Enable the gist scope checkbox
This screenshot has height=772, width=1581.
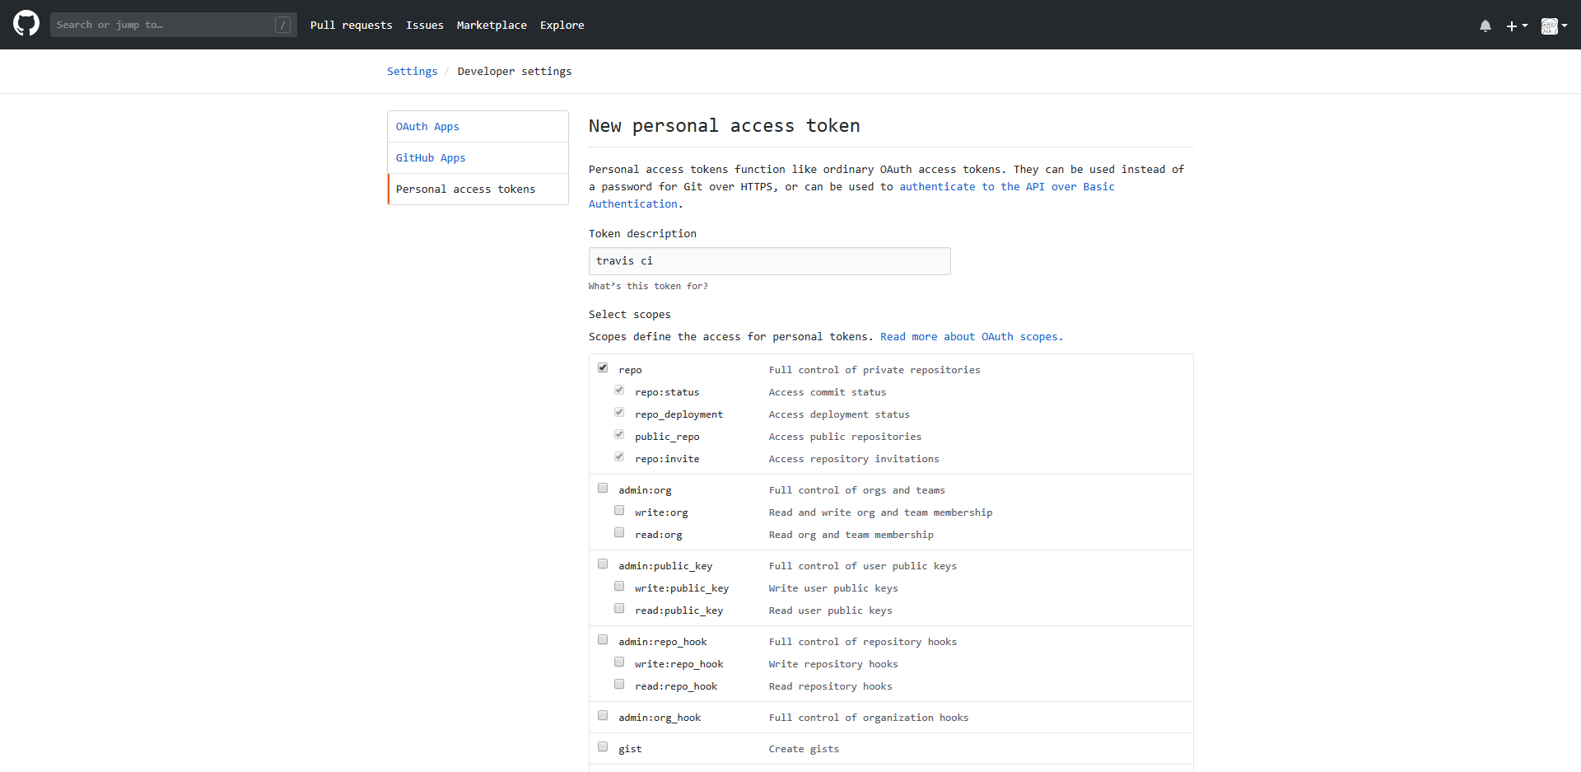click(x=603, y=747)
